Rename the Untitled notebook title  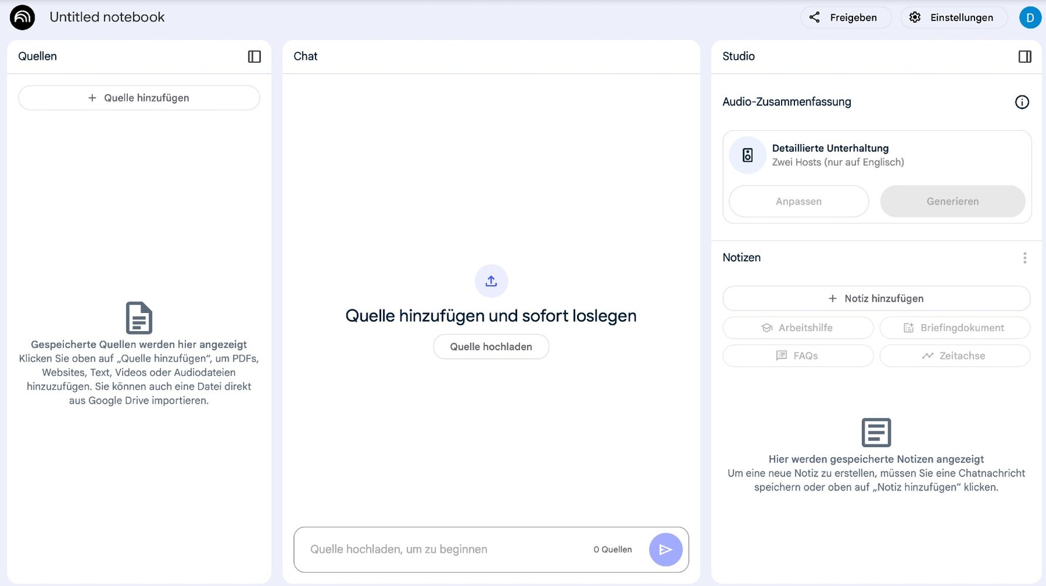107,17
